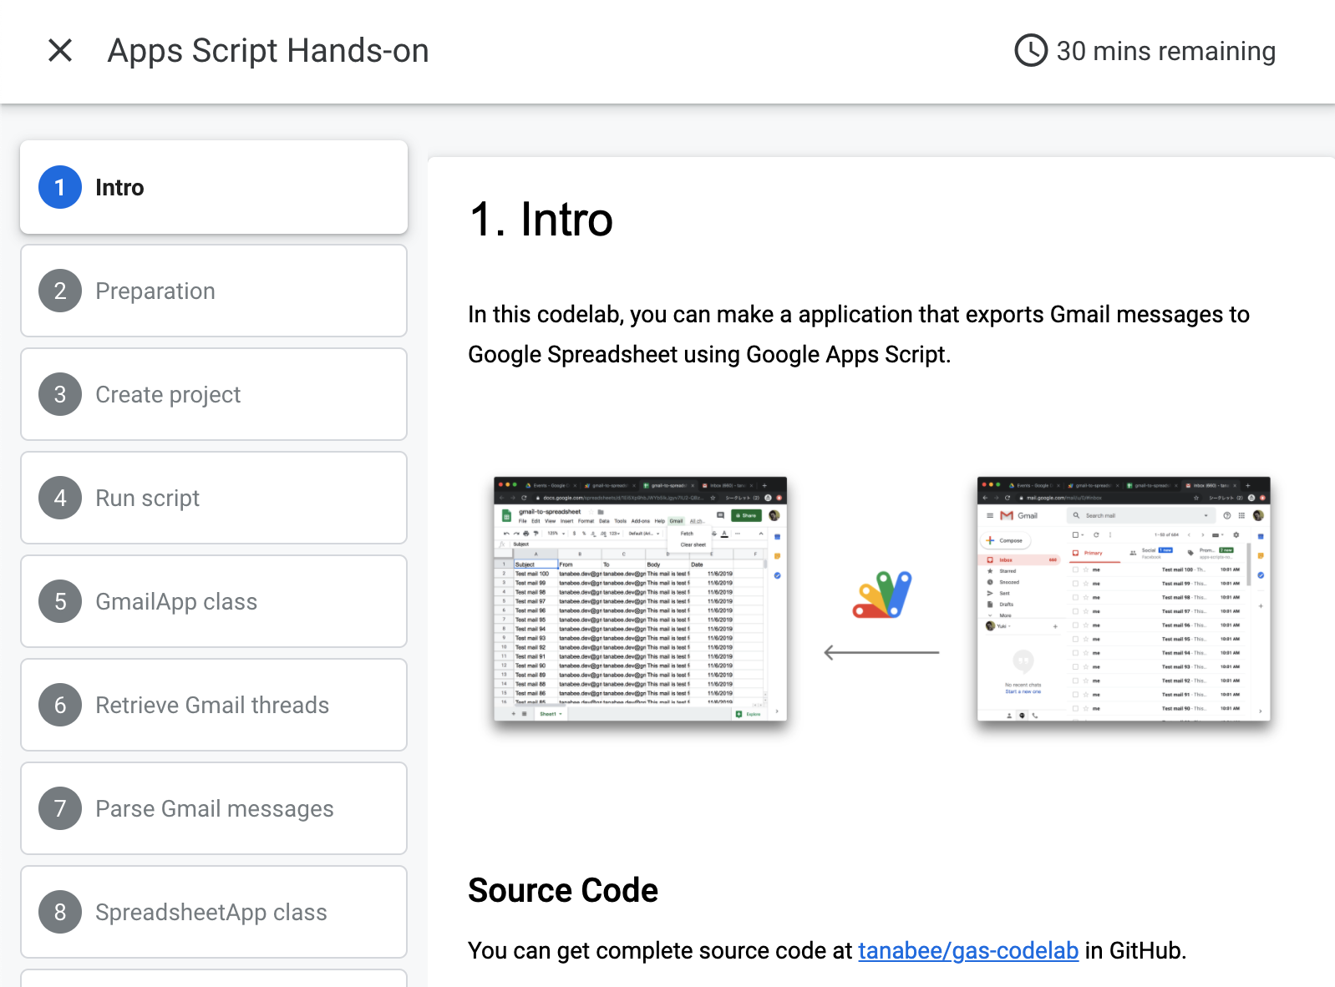Go to the Create project step
Screen dimensions: 1335x987
[168, 394]
